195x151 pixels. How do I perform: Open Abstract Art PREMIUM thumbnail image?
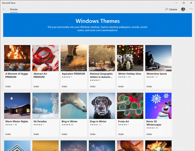pos(45,58)
